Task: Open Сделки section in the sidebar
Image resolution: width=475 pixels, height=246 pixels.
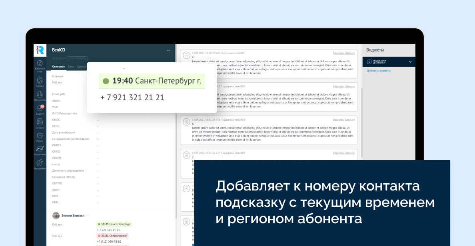Action: click(40, 82)
